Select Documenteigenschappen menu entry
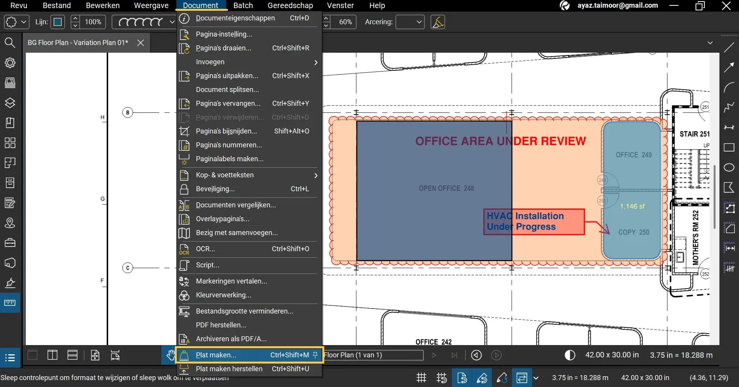The width and height of the screenshot is (739, 387). [249, 18]
